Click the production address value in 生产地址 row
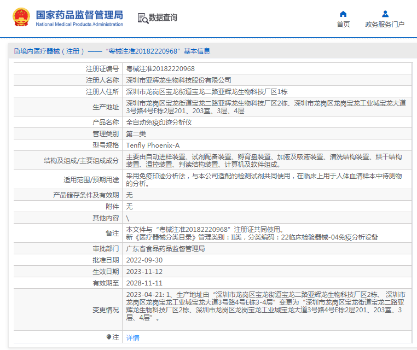Image resolution: width=417 pixels, height=350 pixels. [266, 107]
